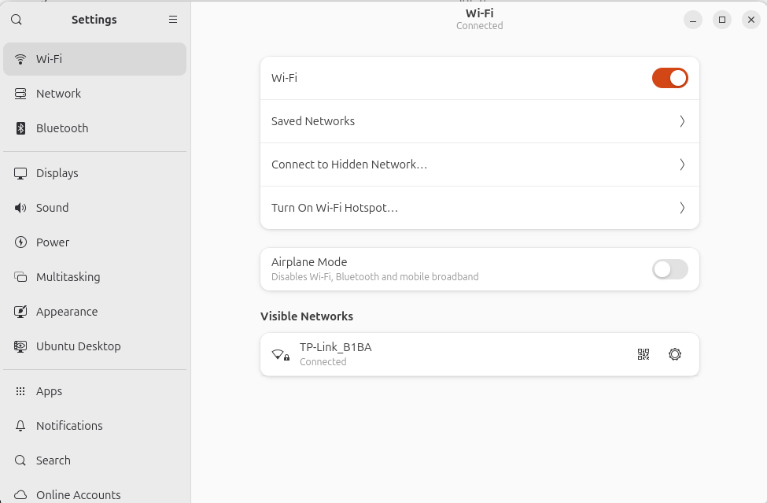The height and width of the screenshot is (503, 767).
Task: Select the TP-Link_B1BA connected network row
Action: 479,355
